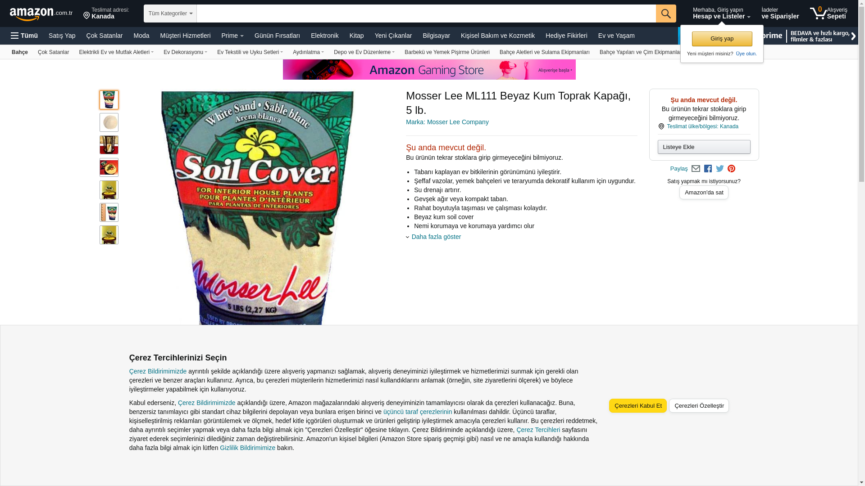Share product via email icon

(696, 169)
